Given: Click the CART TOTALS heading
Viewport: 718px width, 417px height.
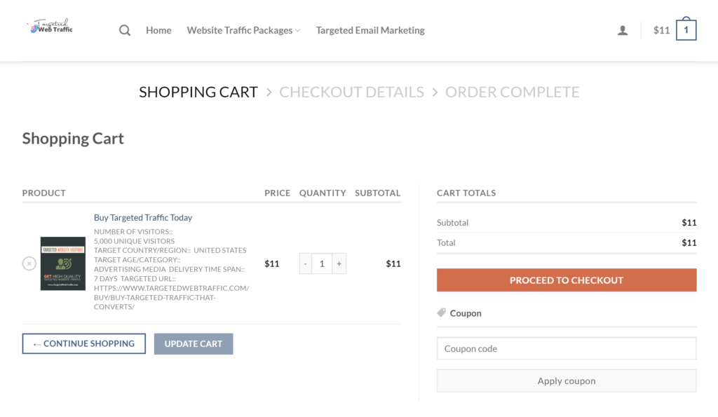Looking at the screenshot, I should 466,193.
